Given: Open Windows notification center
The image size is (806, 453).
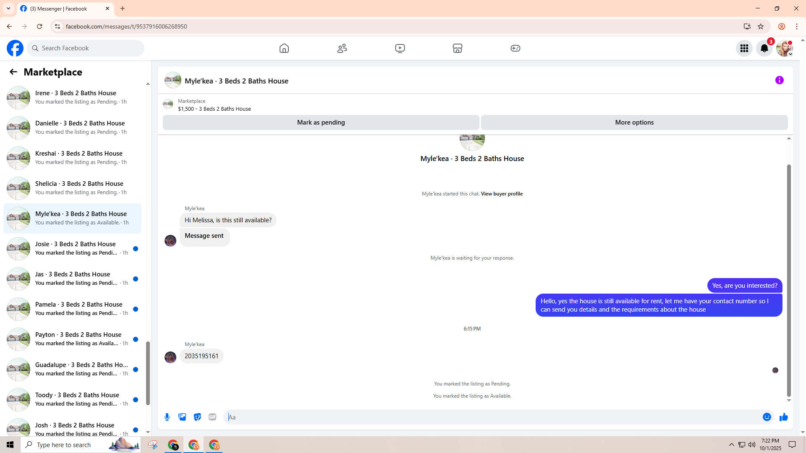Looking at the screenshot, I should pos(793,445).
